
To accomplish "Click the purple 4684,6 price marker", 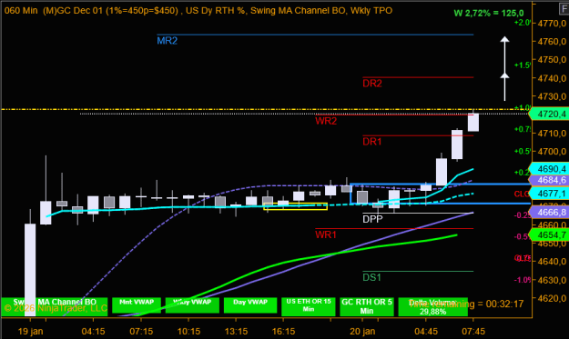I will (x=549, y=180).
